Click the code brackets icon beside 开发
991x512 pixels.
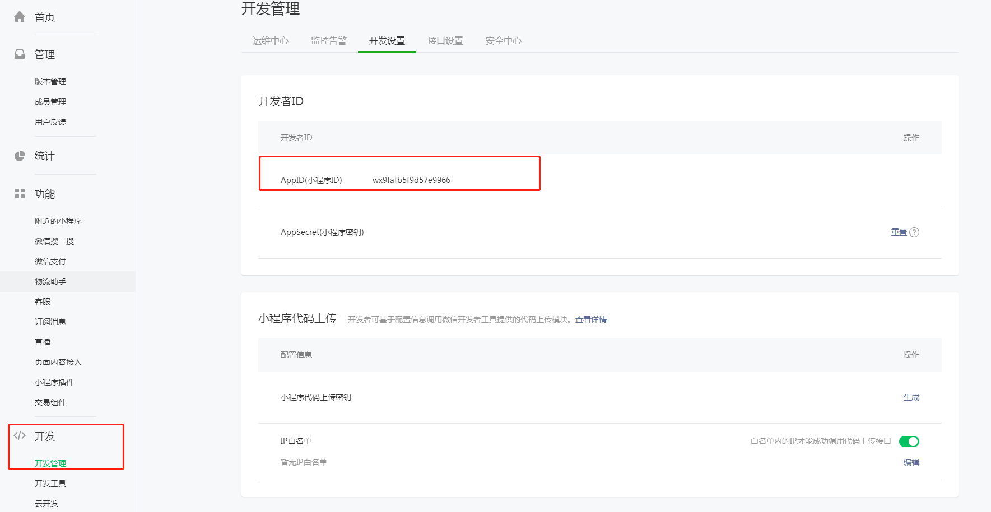click(20, 436)
